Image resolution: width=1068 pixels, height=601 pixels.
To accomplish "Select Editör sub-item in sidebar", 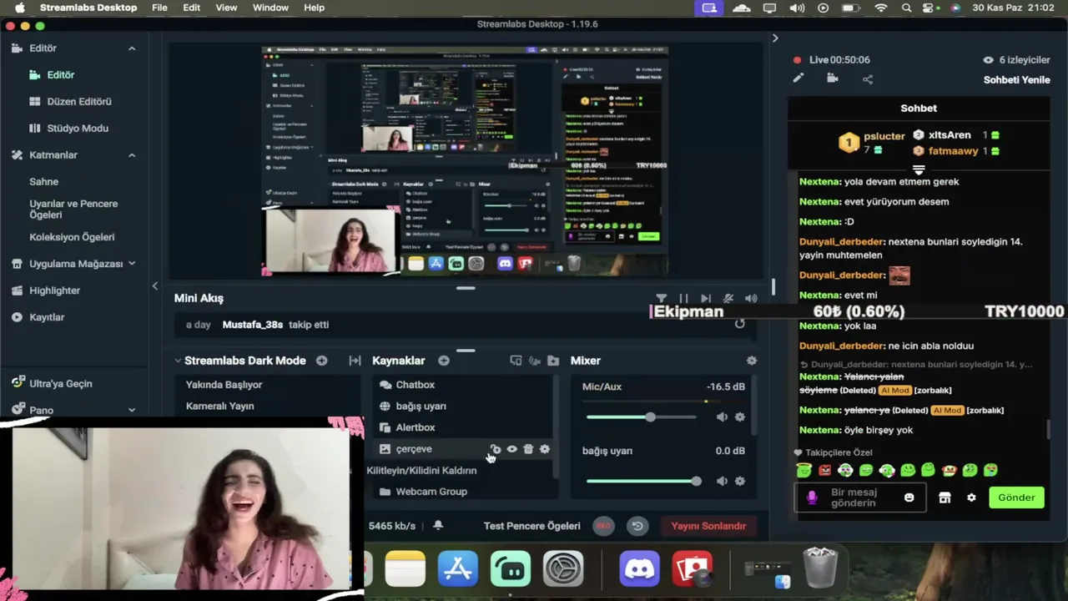I will coord(60,74).
